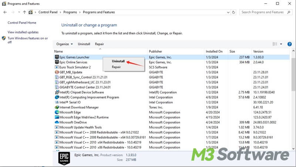296x167 pixels.
Task: Go back with the back arrow
Action: (5, 12)
